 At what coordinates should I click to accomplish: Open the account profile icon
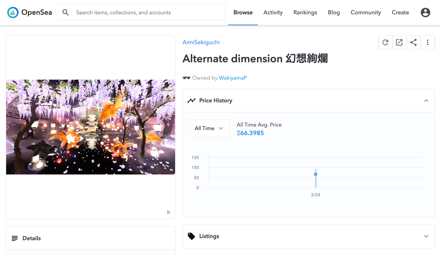point(425,12)
